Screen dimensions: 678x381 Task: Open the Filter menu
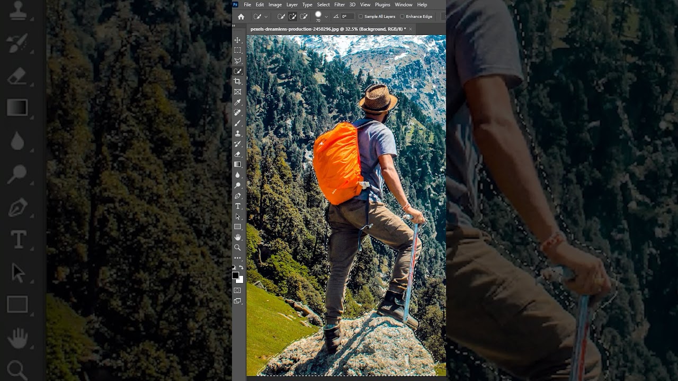340,5
